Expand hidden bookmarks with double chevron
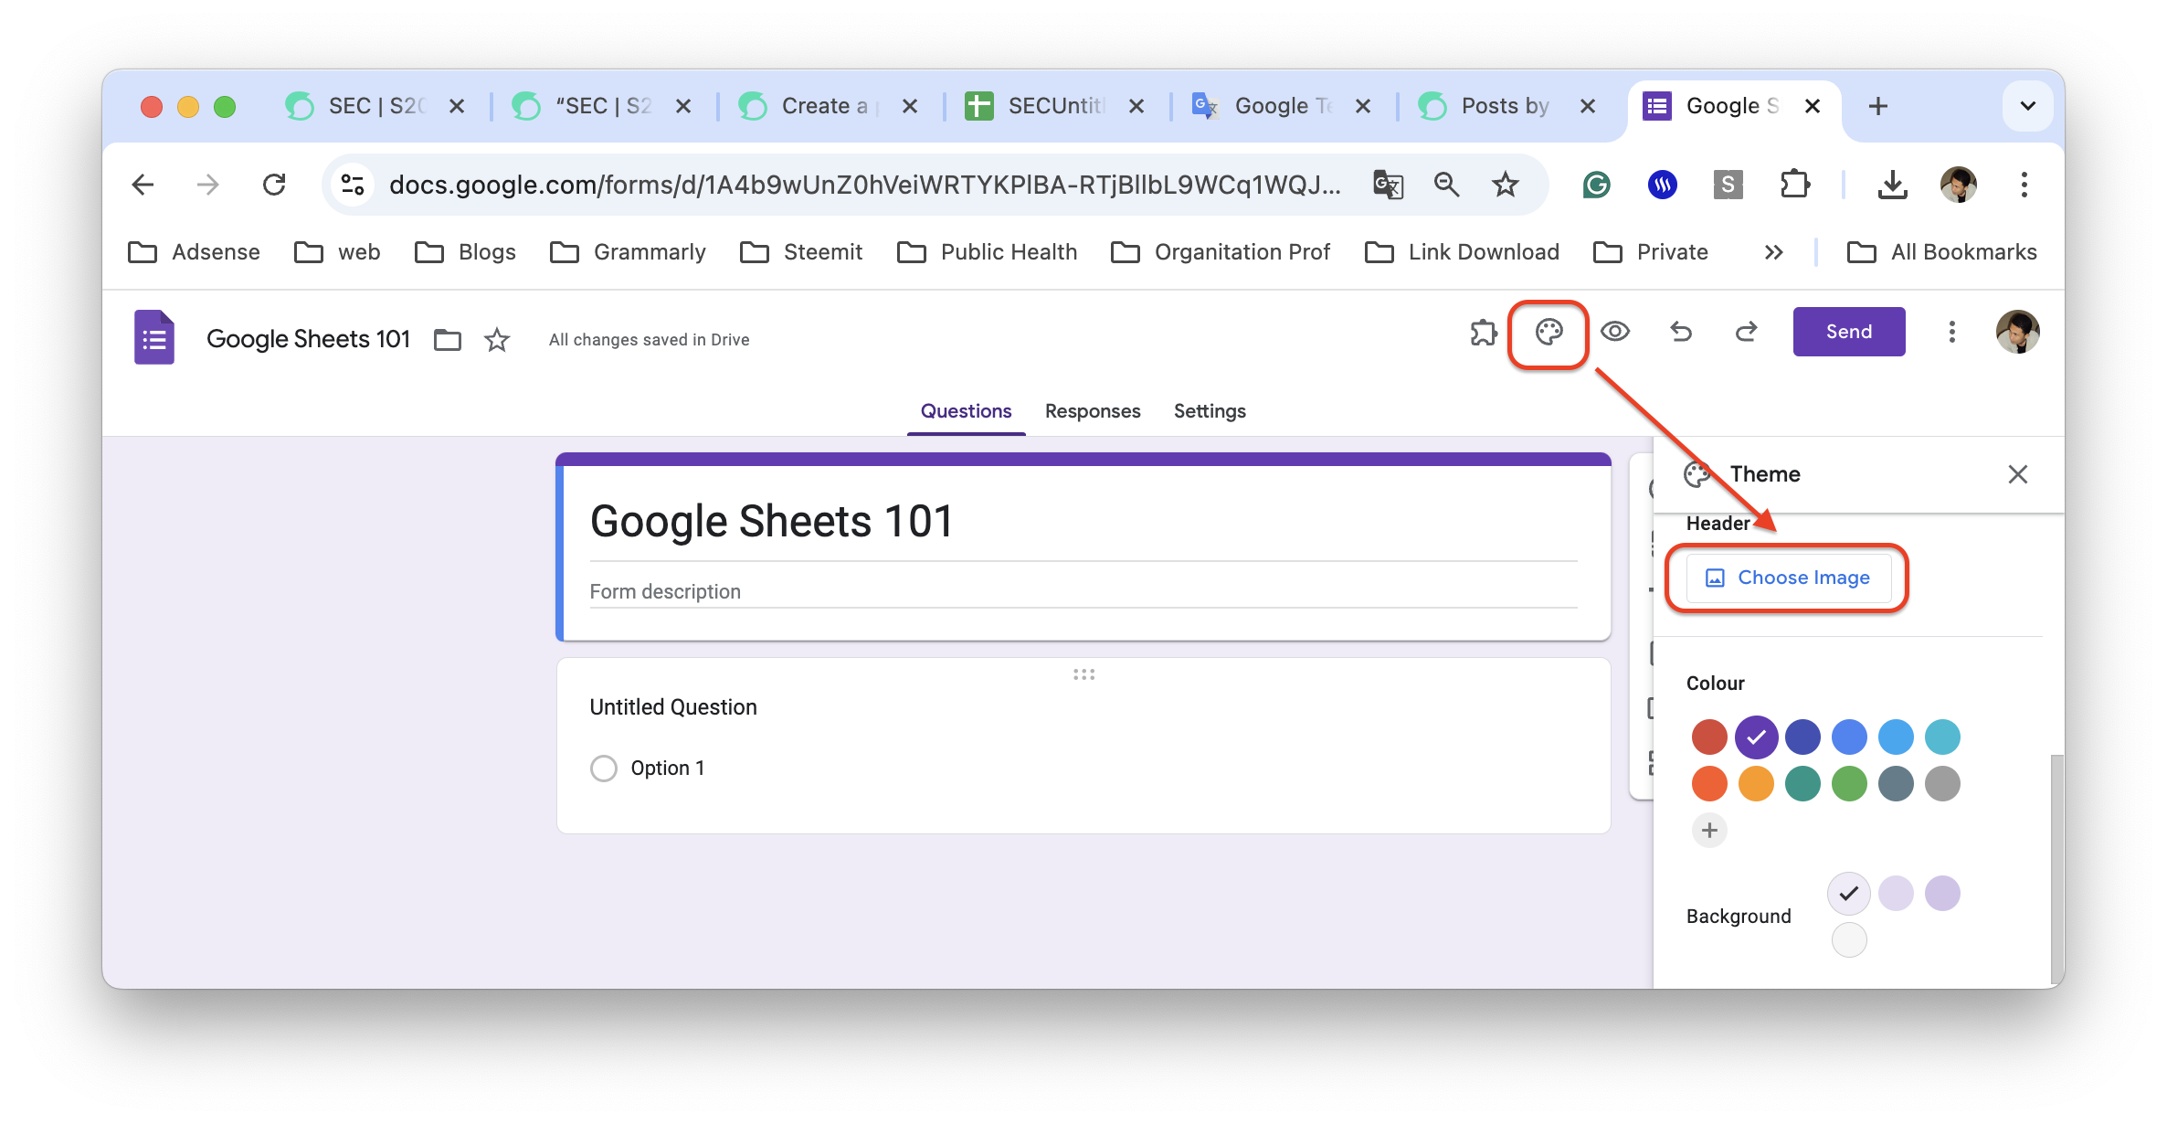The width and height of the screenshot is (2167, 1124). click(x=1773, y=252)
